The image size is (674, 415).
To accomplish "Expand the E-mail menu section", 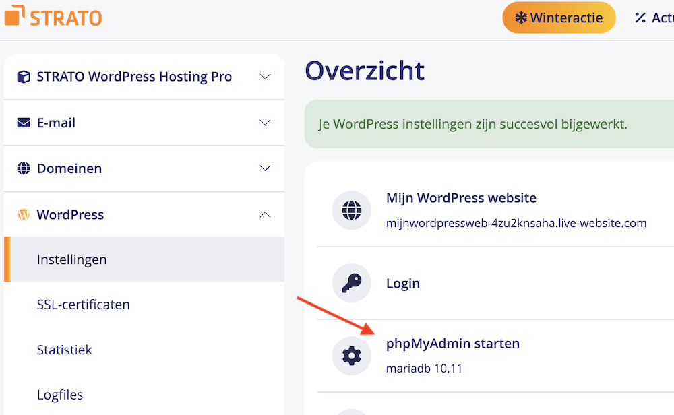I will (x=265, y=122).
